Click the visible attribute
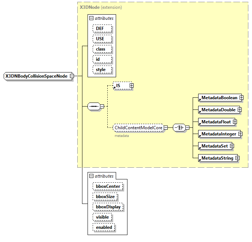The width and height of the screenshot is (252, 242). point(102,217)
